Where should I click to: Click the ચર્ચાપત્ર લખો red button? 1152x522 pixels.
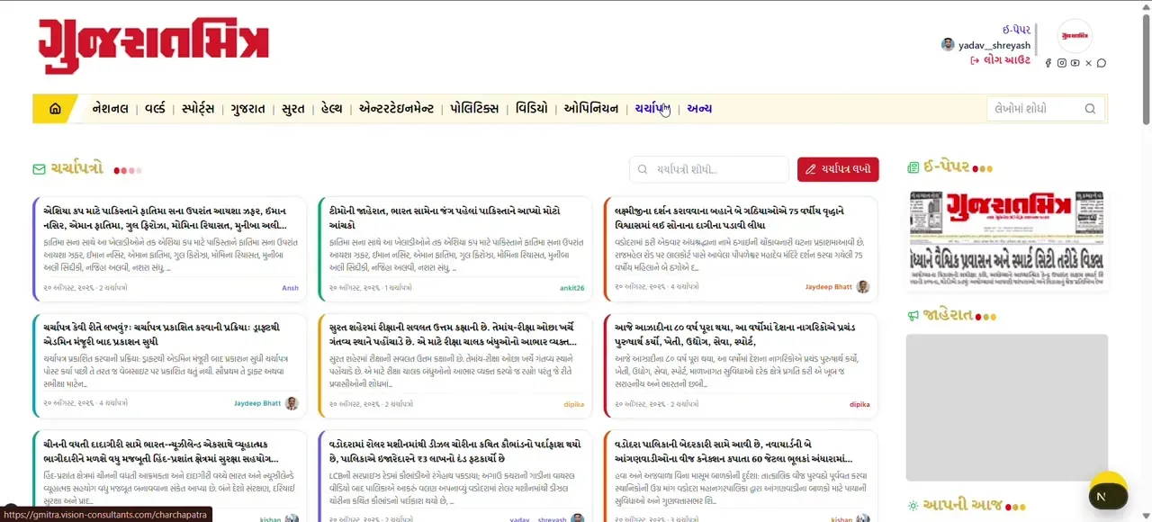pos(838,169)
